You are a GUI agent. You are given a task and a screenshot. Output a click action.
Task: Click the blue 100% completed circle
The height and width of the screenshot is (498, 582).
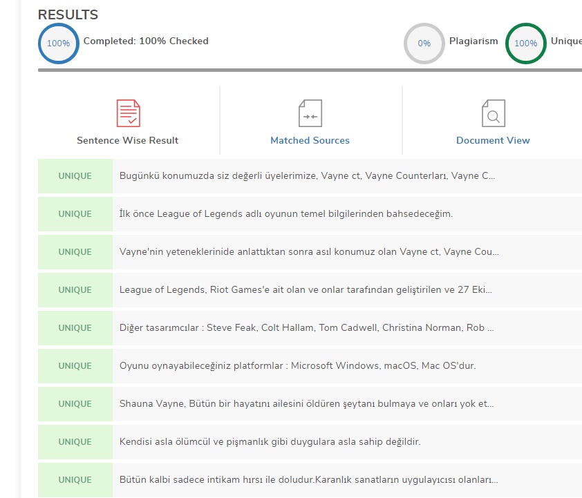pyautogui.click(x=58, y=43)
